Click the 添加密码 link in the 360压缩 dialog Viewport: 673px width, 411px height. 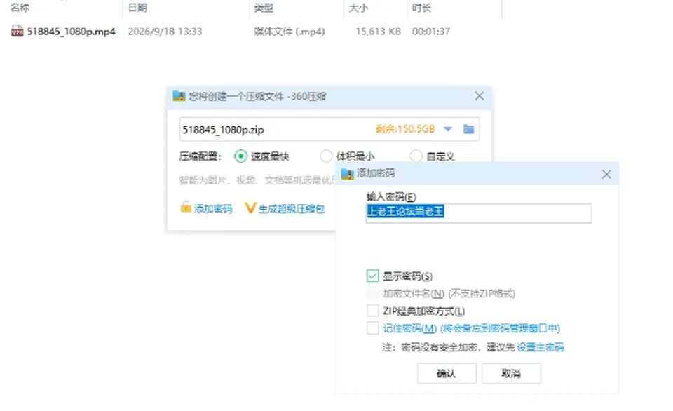click(x=213, y=209)
